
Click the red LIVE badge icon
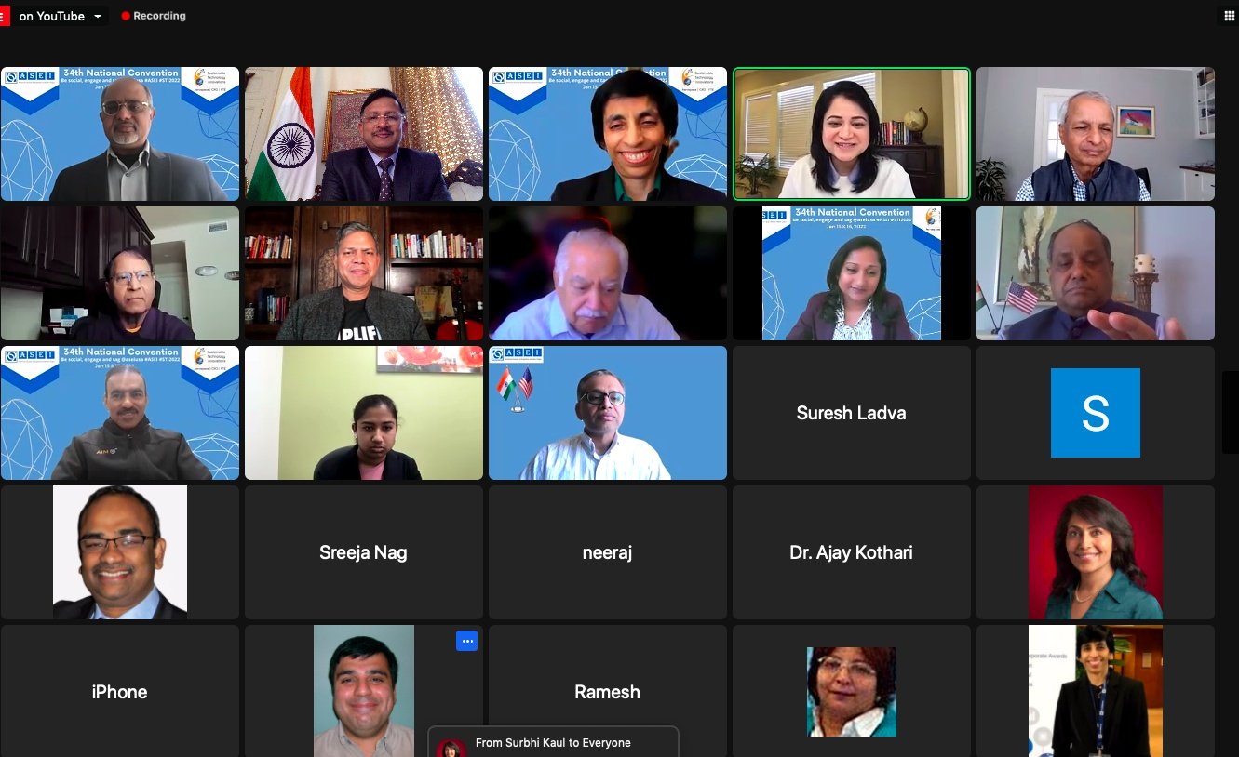[x=5, y=16]
